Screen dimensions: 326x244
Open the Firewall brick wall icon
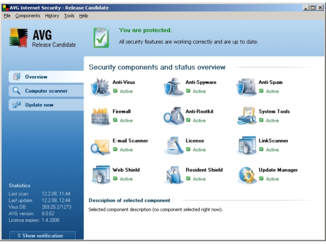100,116
